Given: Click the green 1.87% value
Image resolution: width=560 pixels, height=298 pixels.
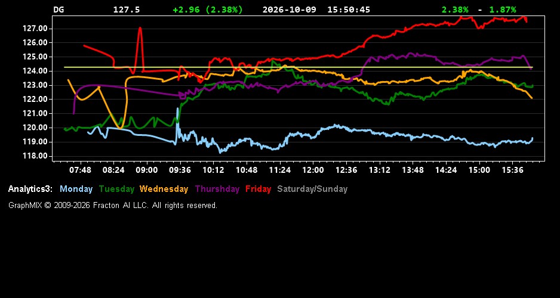Looking at the screenshot, I should (x=503, y=10).
